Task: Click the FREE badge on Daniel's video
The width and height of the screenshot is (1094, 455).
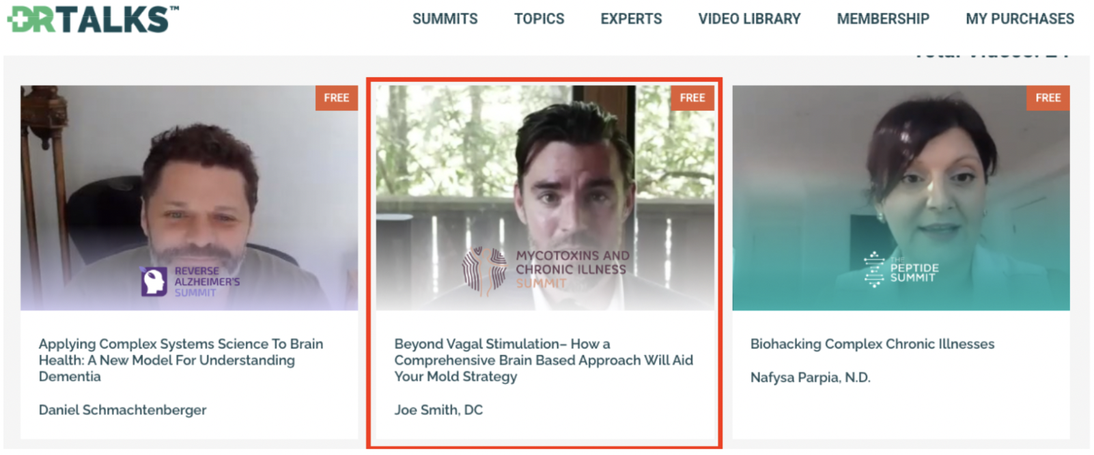Action: 336,98
